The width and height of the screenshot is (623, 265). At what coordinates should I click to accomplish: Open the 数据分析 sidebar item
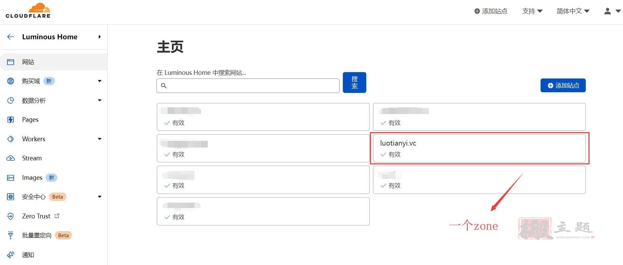click(x=34, y=101)
